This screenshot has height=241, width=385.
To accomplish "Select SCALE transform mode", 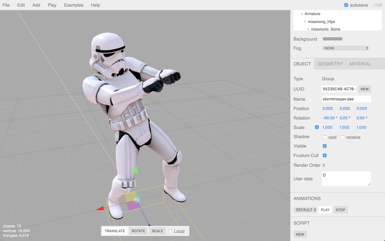I will [157, 231].
